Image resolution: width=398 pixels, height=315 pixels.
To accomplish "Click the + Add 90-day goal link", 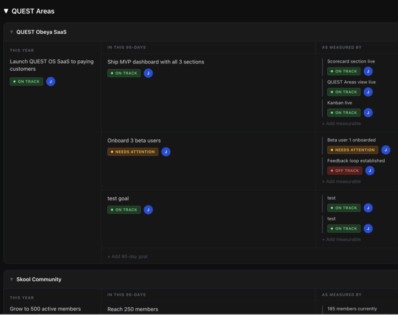I will 128,256.
